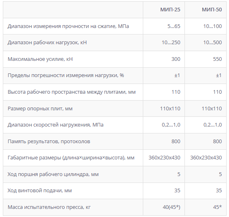Click МИП-25 support plate size 110x110

(170, 109)
